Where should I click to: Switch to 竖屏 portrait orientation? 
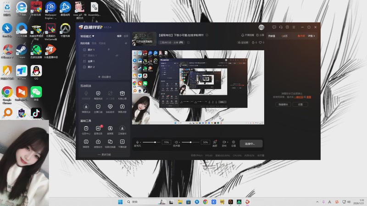pos(126,36)
